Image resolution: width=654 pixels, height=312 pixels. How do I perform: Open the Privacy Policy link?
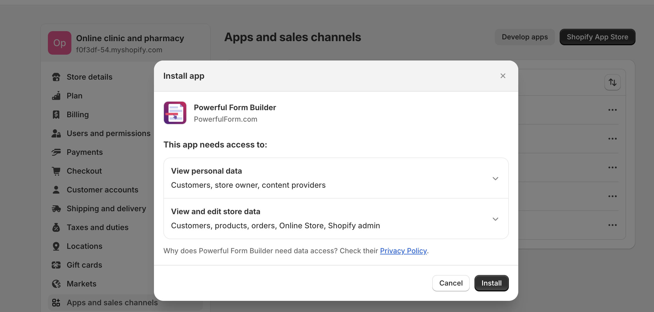(403, 251)
